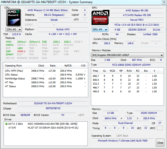The width and height of the screenshot is (167, 149).
Task: Click the GDDR5 SDRAM field
Action: pos(137,30)
